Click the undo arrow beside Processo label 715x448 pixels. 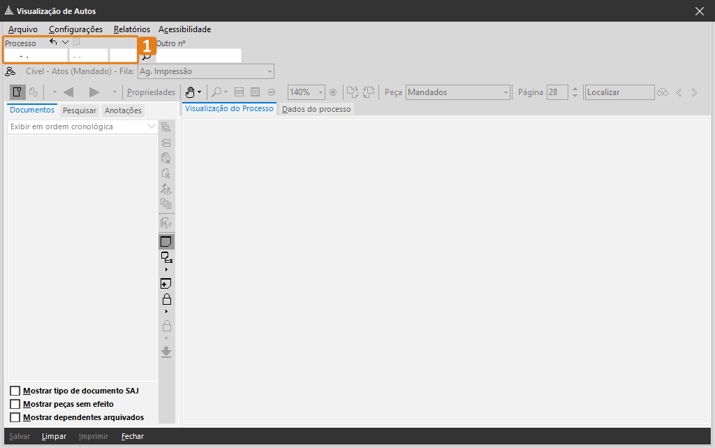point(53,42)
